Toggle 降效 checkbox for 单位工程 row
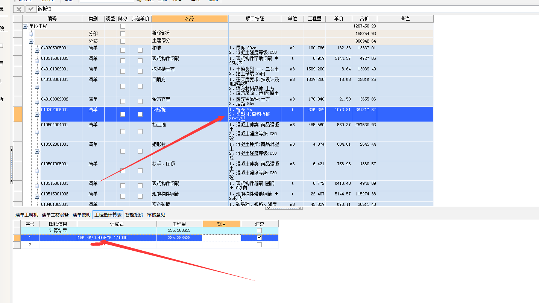 point(123,26)
